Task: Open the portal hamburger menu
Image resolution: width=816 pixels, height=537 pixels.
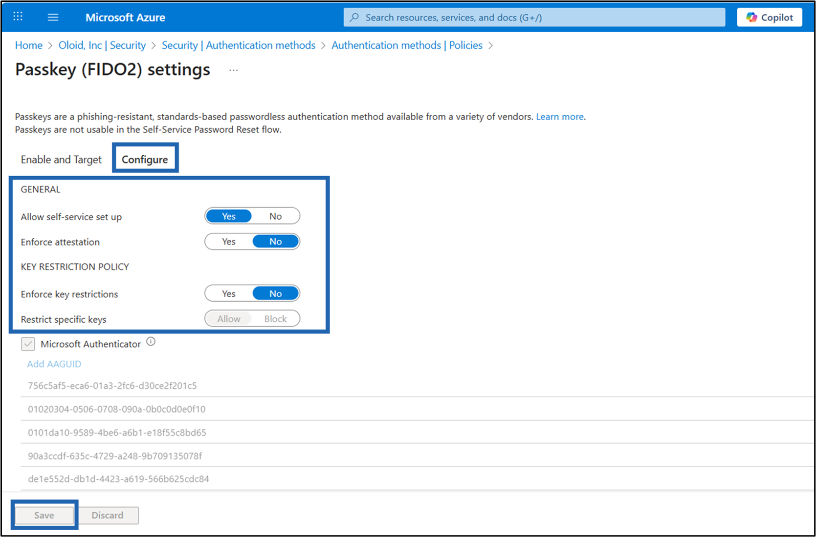Action: 53,17
